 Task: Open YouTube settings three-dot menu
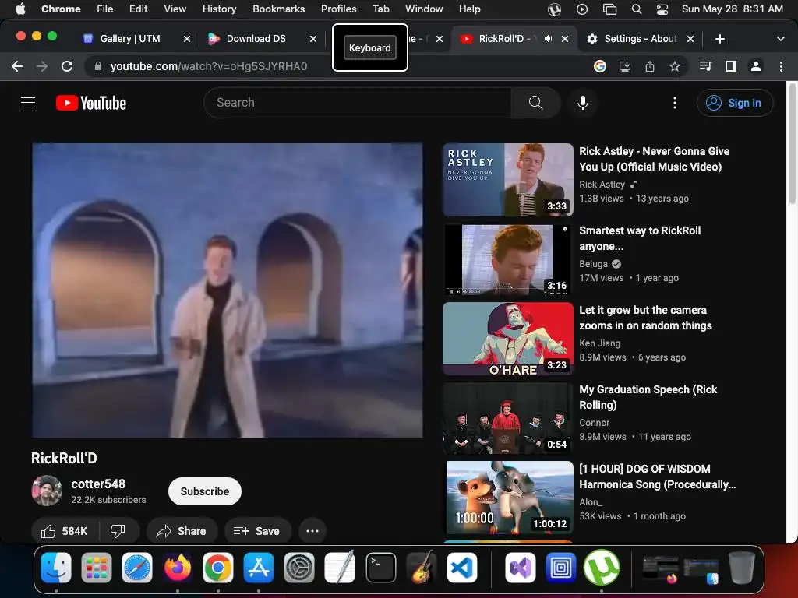[x=675, y=103]
